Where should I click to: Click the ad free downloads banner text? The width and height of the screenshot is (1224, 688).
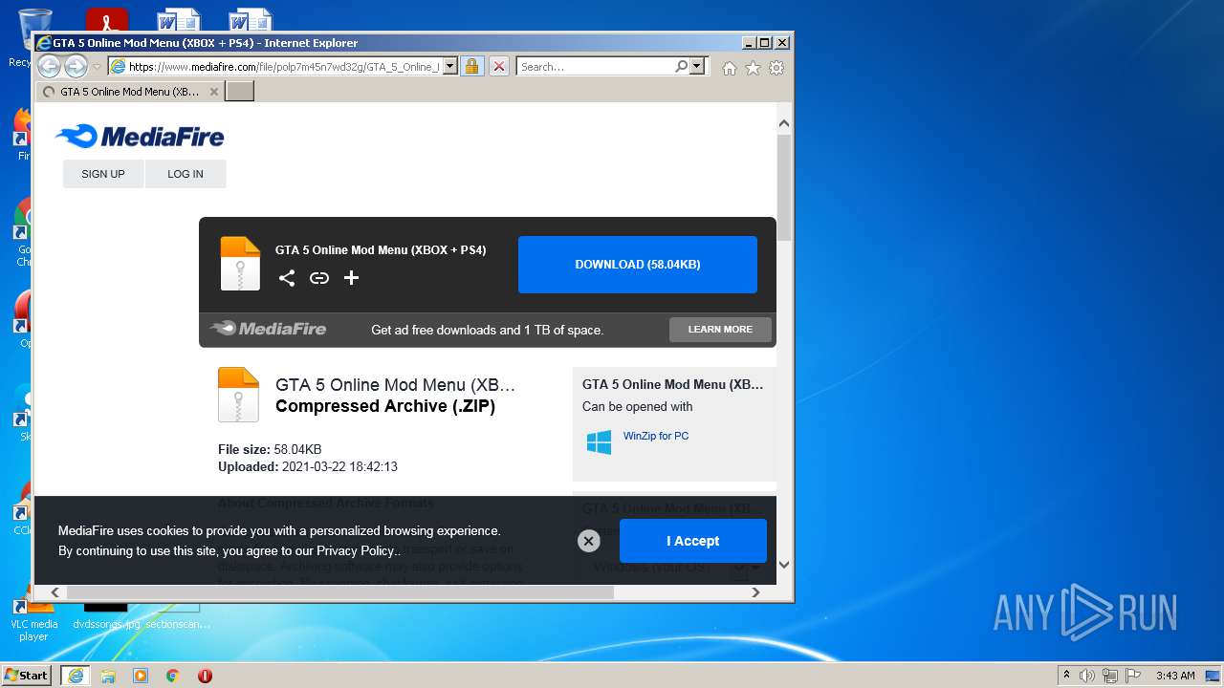[488, 330]
